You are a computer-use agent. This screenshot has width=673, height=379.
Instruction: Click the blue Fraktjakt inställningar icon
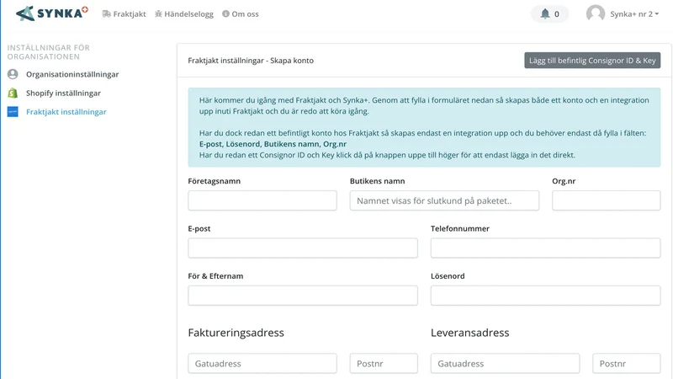(x=13, y=112)
